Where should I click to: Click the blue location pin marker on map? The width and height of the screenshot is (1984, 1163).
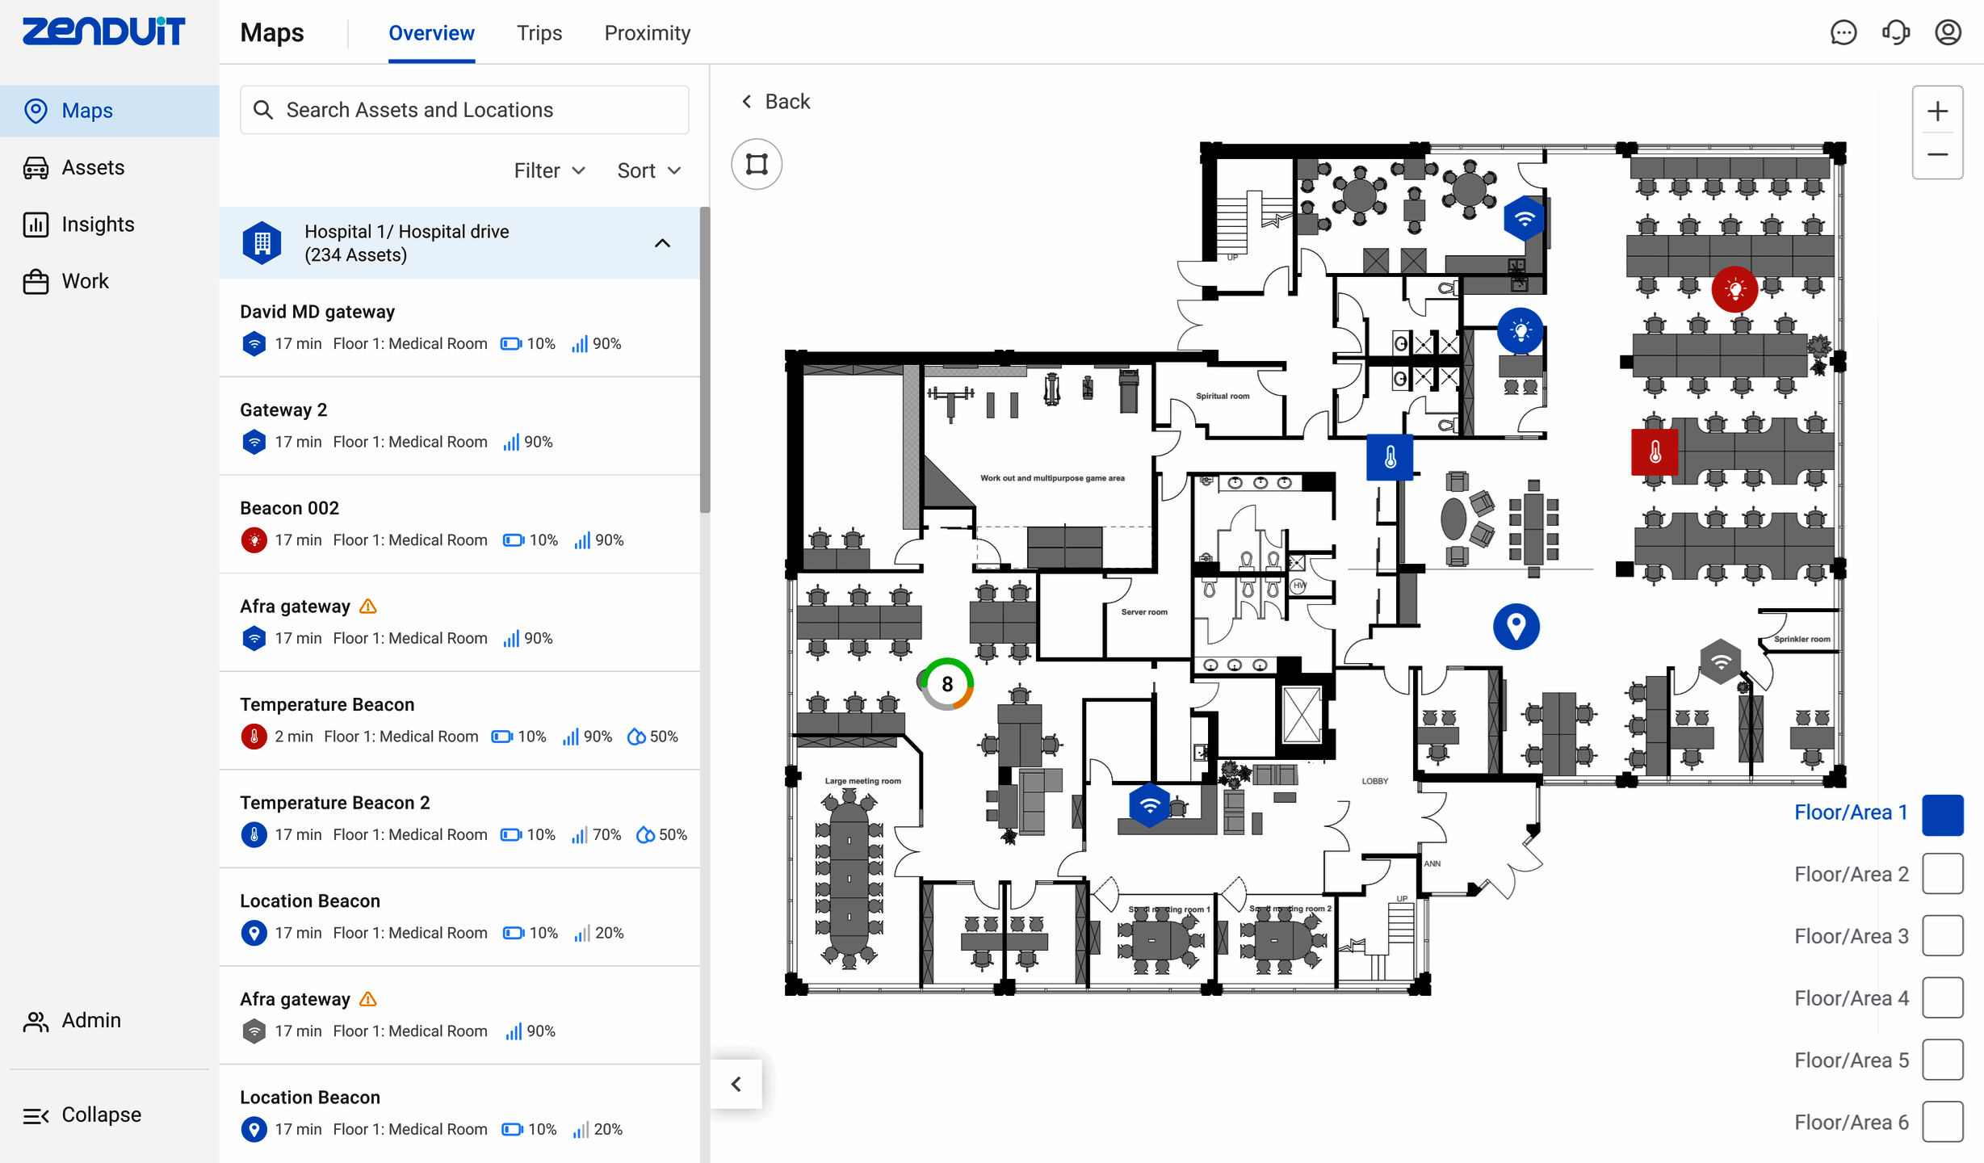pos(1516,626)
